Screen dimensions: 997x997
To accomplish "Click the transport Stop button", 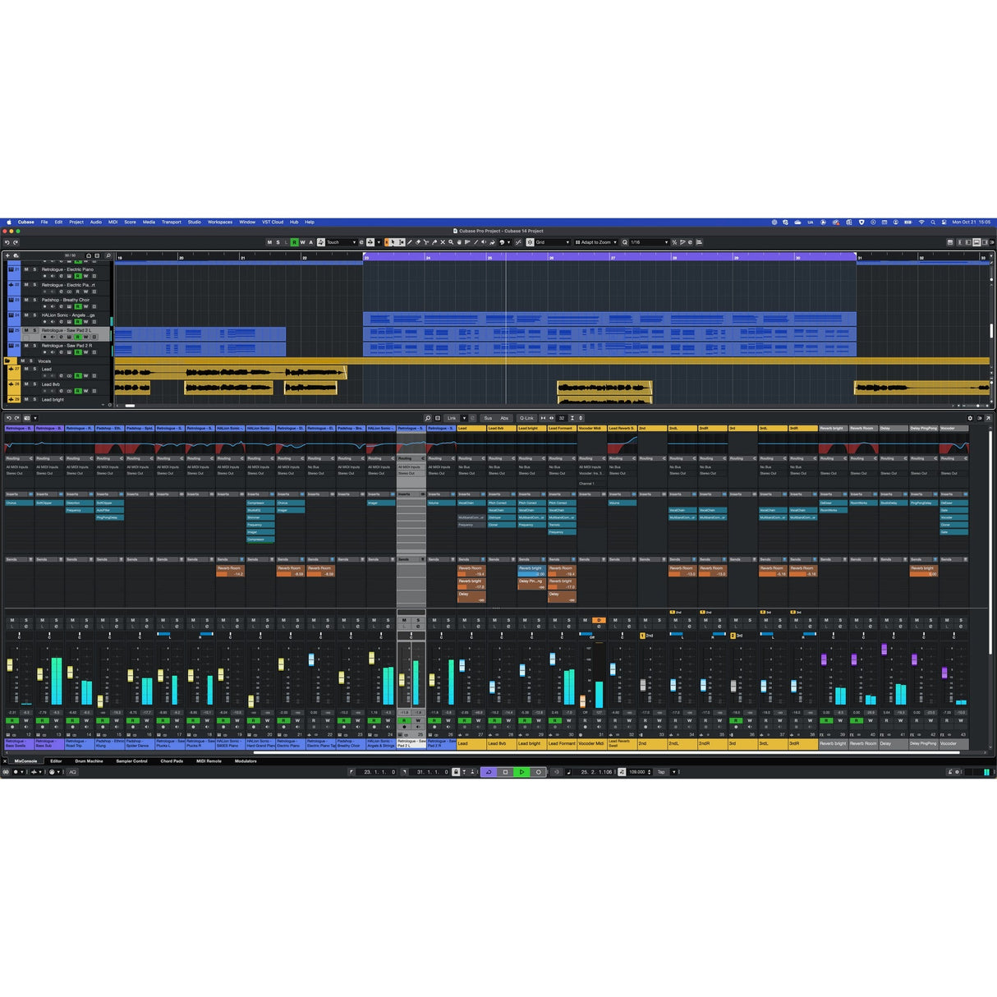I will [505, 772].
